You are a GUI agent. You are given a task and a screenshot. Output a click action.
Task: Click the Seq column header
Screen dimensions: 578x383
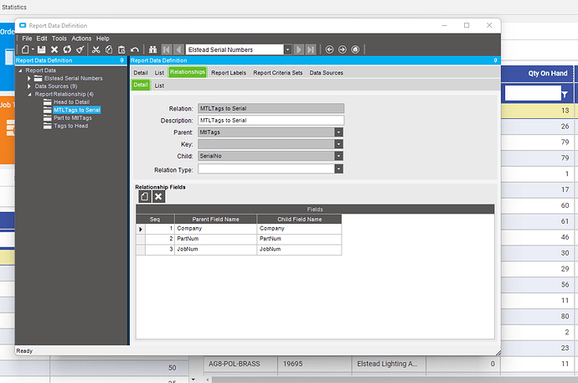(155, 219)
